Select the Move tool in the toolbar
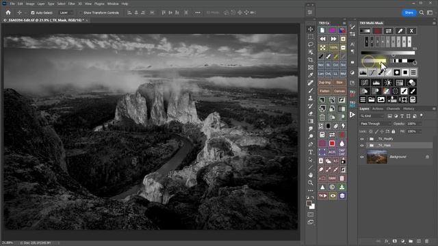 click(x=311, y=29)
